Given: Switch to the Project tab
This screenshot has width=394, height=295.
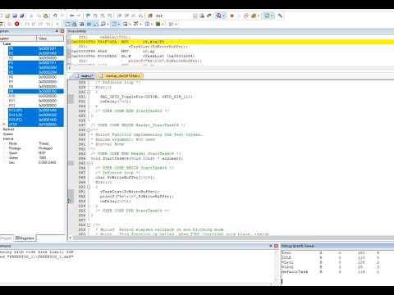Looking at the screenshot, I should click(6, 238).
